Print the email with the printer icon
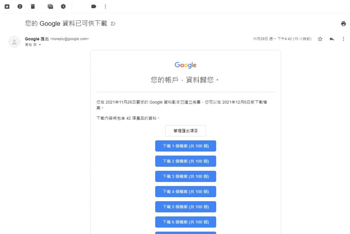The width and height of the screenshot is (350, 234). point(344,24)
